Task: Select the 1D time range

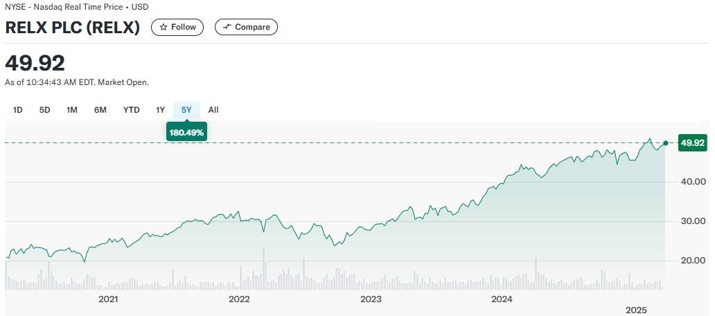Action: pyautogui.click(x=18, y=109)
